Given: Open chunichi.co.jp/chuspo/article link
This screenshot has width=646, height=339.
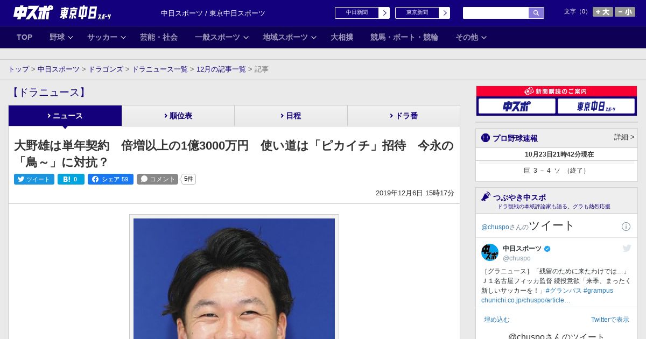Looking at the screenshot, I should coord(526,300).
